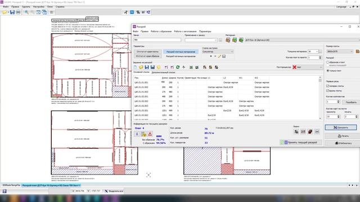Viewport: 360px width, 202px height.
Task: Open Настройка menu in main window
Action: (x=39, y=7)
